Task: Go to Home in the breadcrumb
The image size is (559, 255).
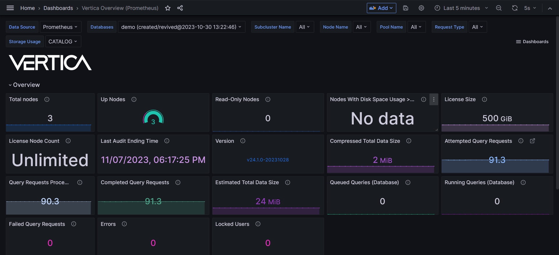Action: click(27, 8)
